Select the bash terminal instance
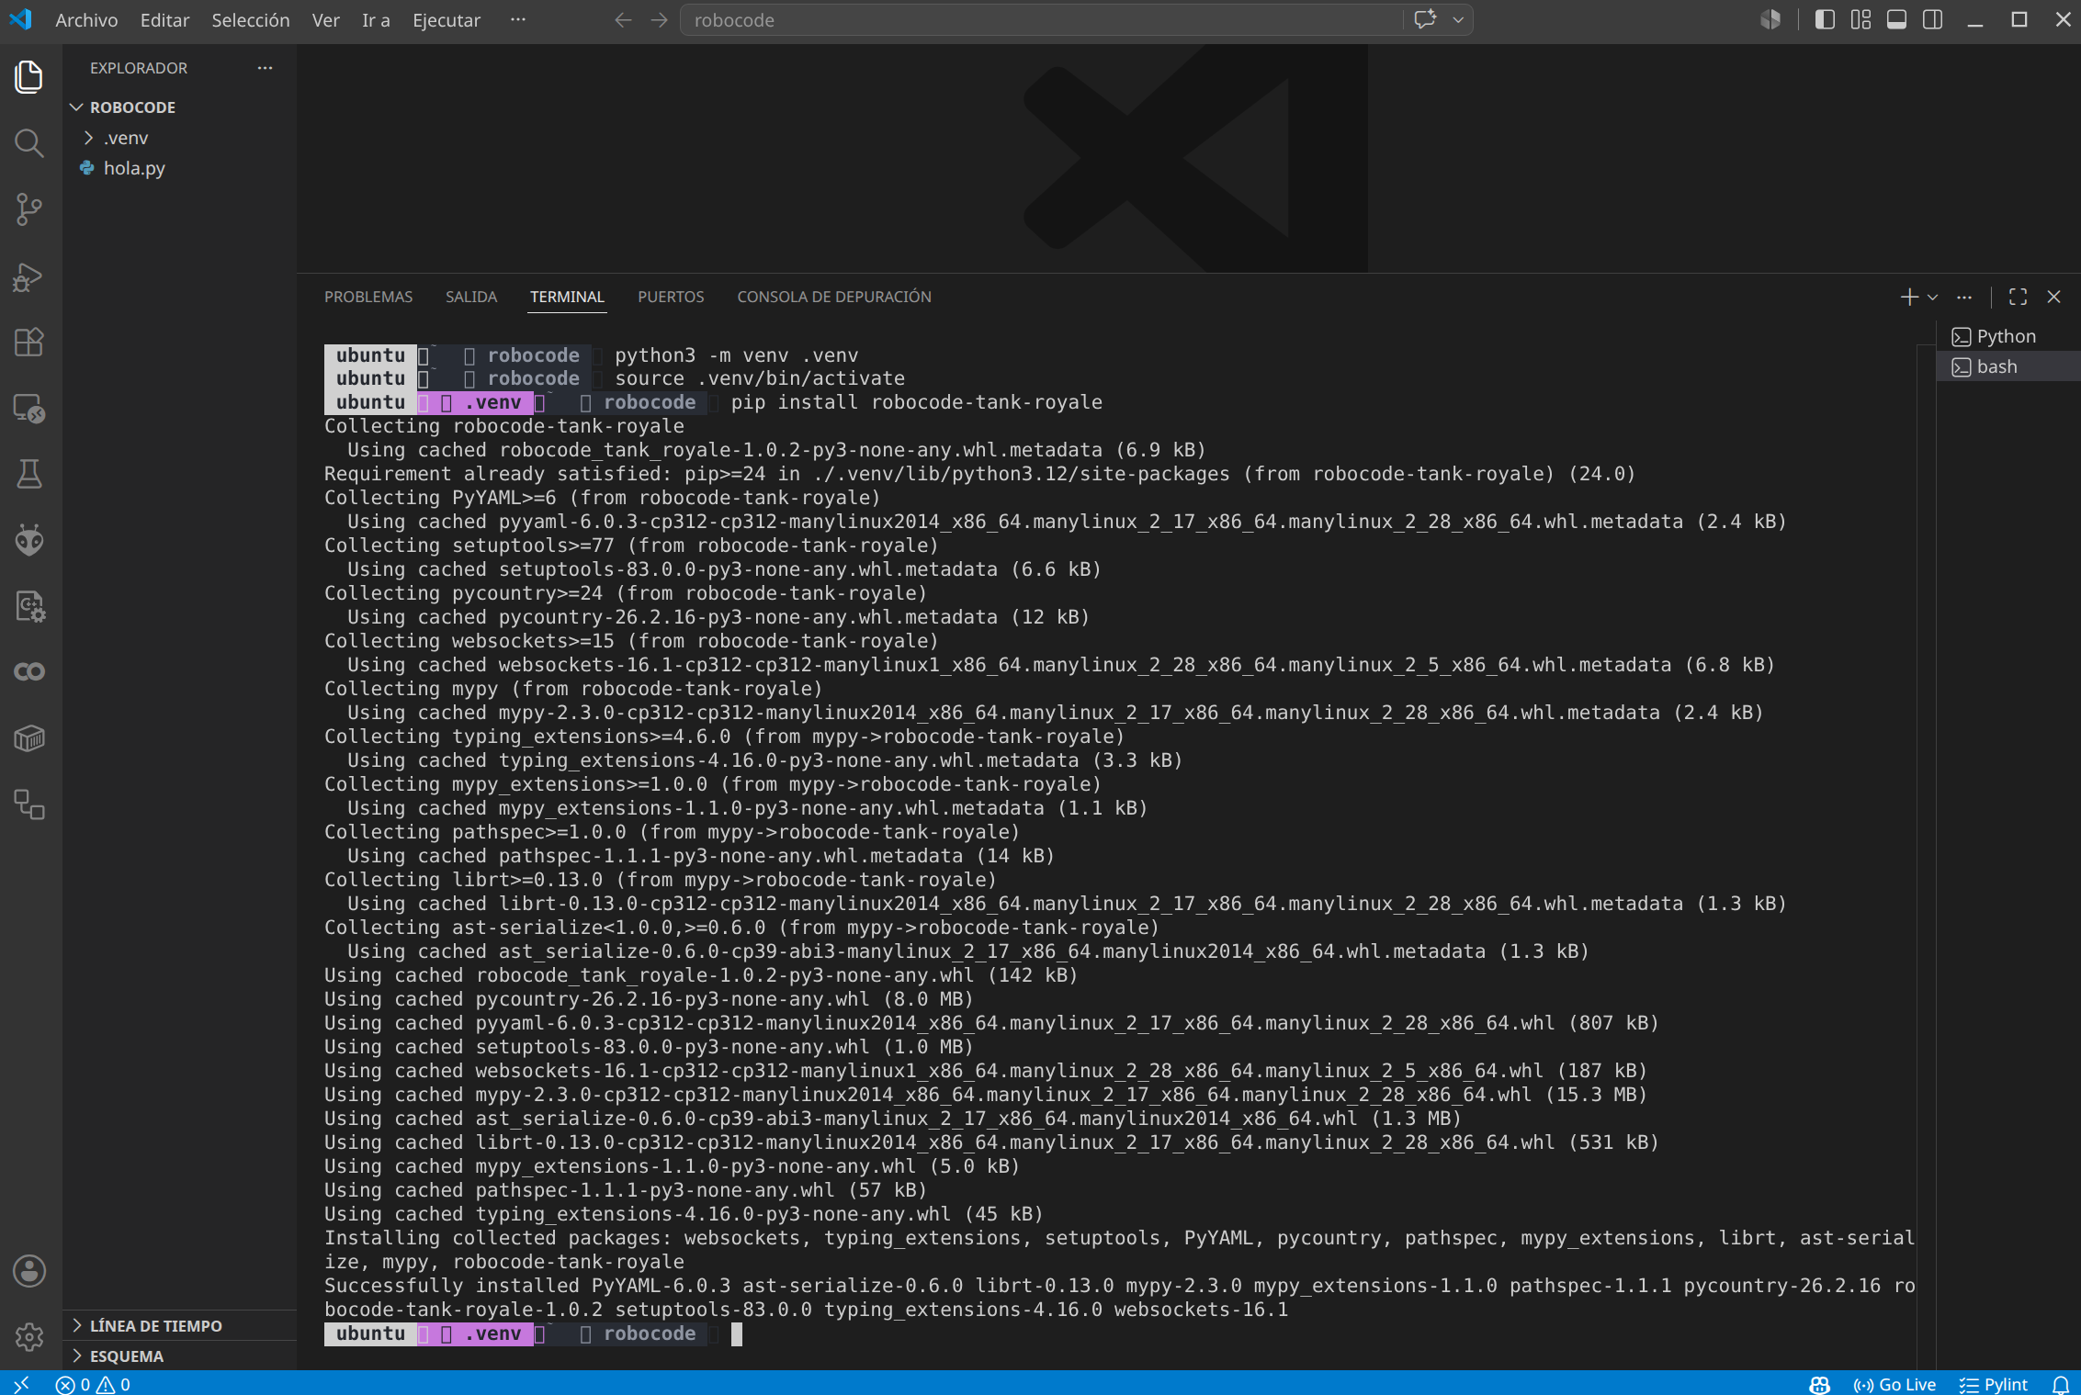This screenshot has width=2081, height=1395. click(2008, 366)
